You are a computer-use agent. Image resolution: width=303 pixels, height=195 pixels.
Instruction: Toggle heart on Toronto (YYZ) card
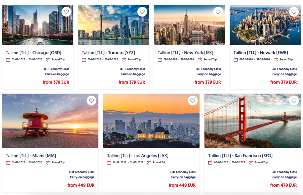[142, 12]
